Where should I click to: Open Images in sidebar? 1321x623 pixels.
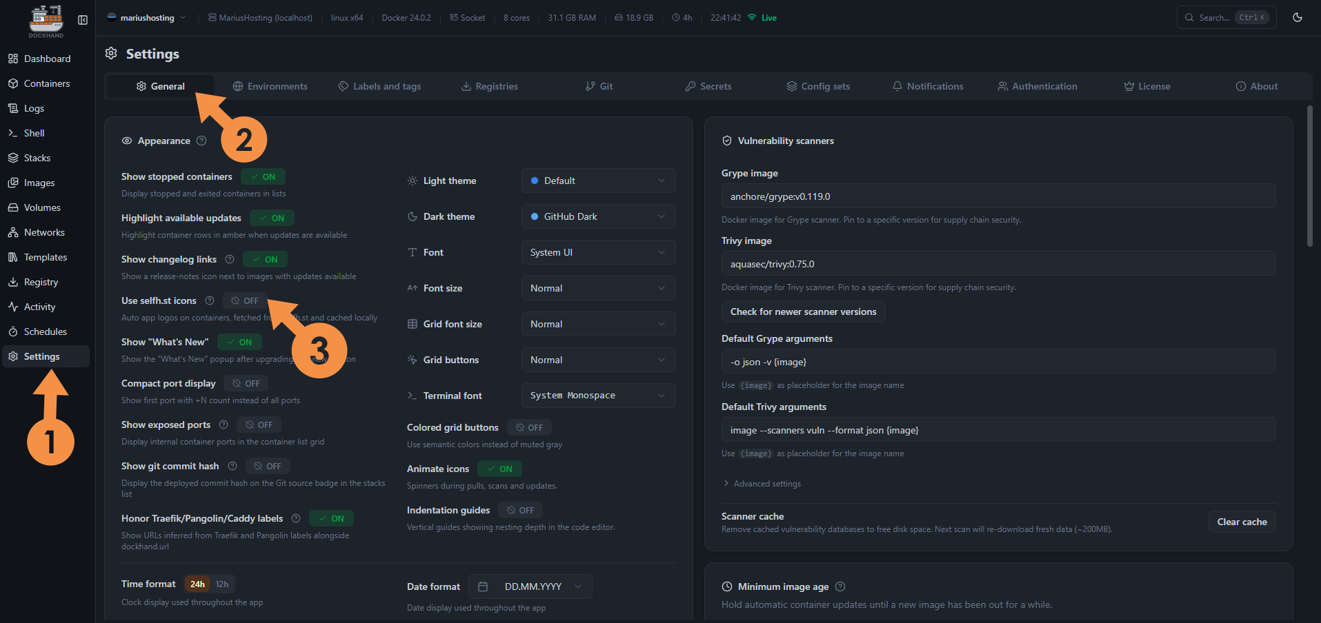click(x=46, y=183)
